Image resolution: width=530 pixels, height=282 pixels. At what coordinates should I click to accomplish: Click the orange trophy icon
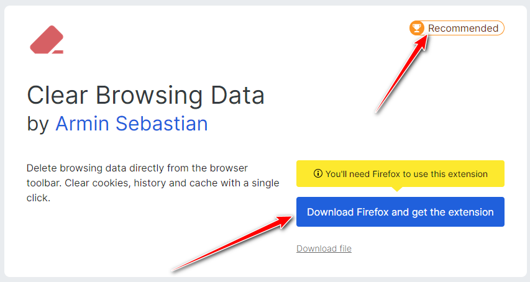[x=417, y=28]
